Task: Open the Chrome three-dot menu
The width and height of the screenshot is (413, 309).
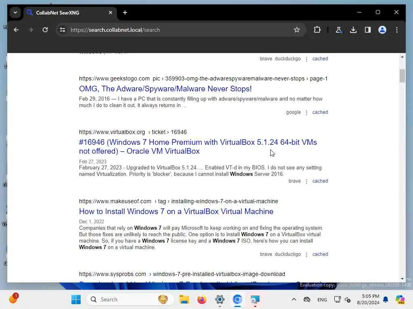Action: pos(397,30)
